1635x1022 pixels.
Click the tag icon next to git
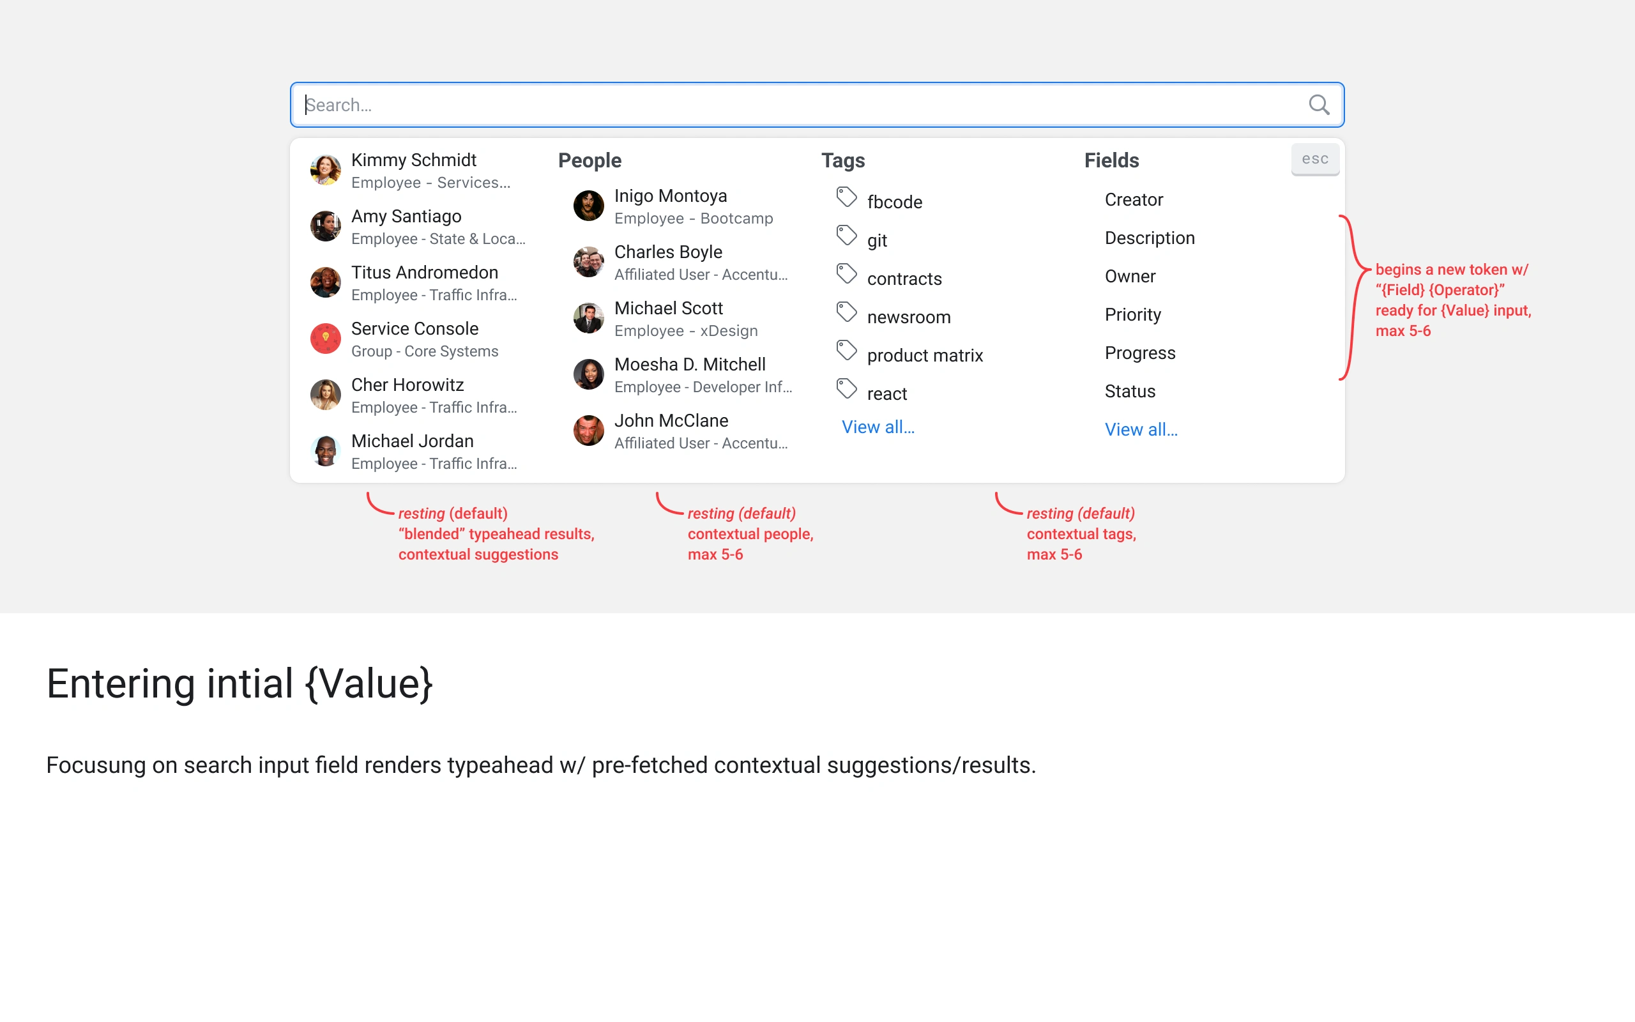click(x=846, y=236)
